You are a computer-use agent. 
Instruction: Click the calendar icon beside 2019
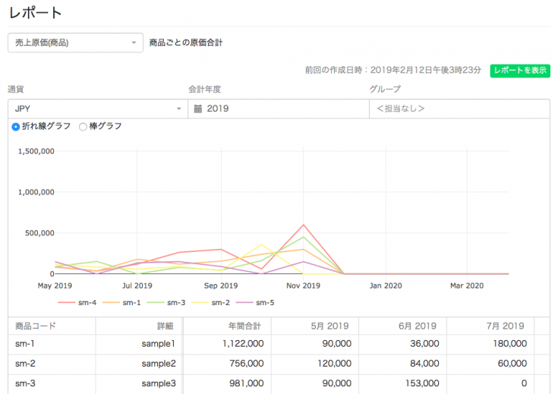[x=198, y=109]
